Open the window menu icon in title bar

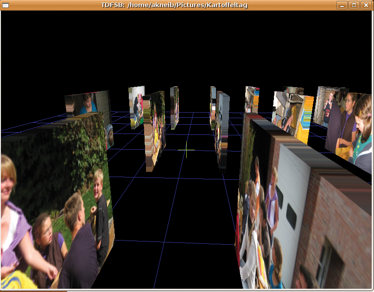6,5
